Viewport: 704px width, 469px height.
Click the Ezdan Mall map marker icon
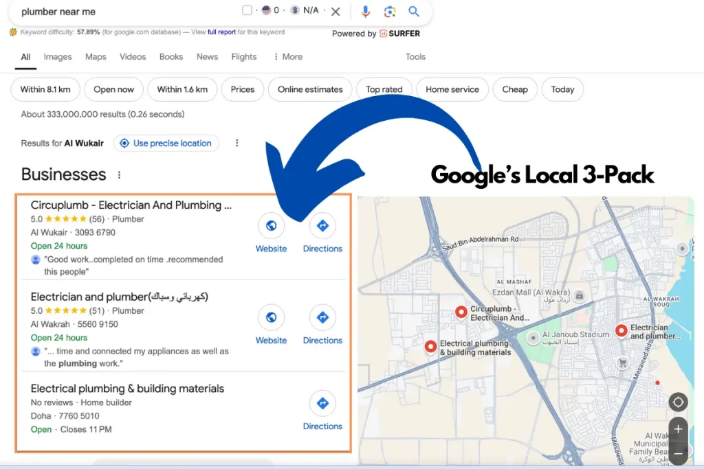pos(580,295)
